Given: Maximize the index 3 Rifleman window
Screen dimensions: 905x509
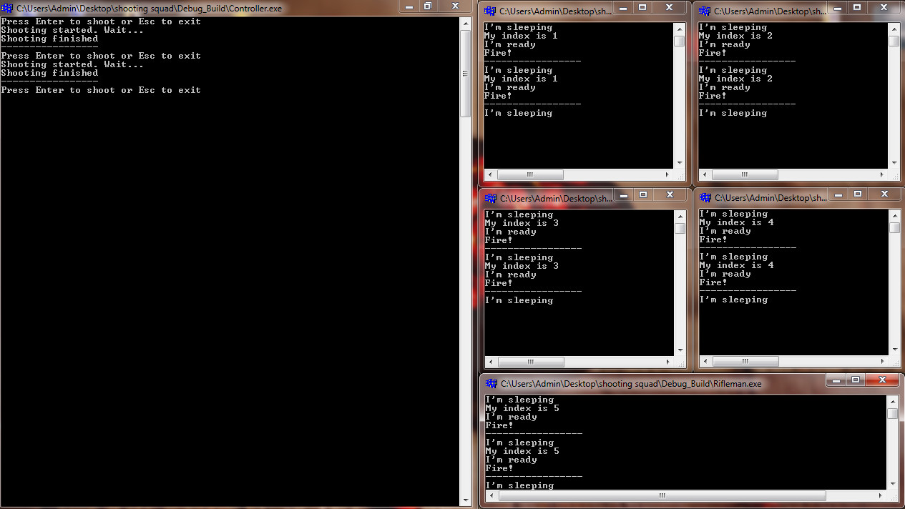Looking at the screenshot, I should (642, 194).
